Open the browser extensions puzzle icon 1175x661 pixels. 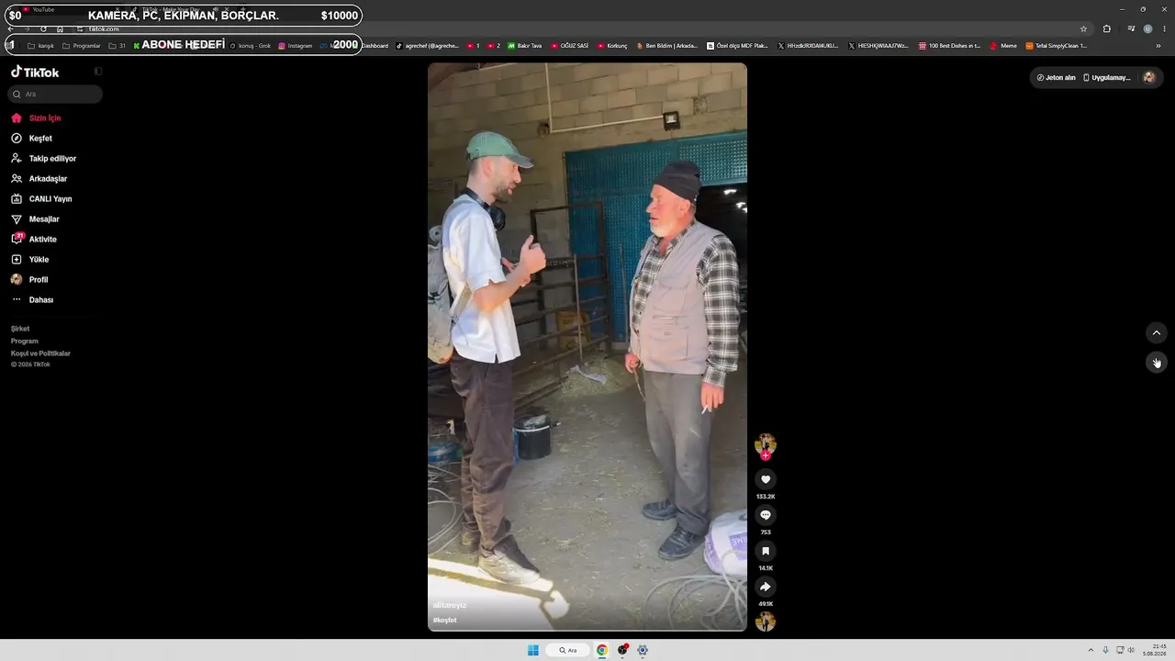[1107, 28]
